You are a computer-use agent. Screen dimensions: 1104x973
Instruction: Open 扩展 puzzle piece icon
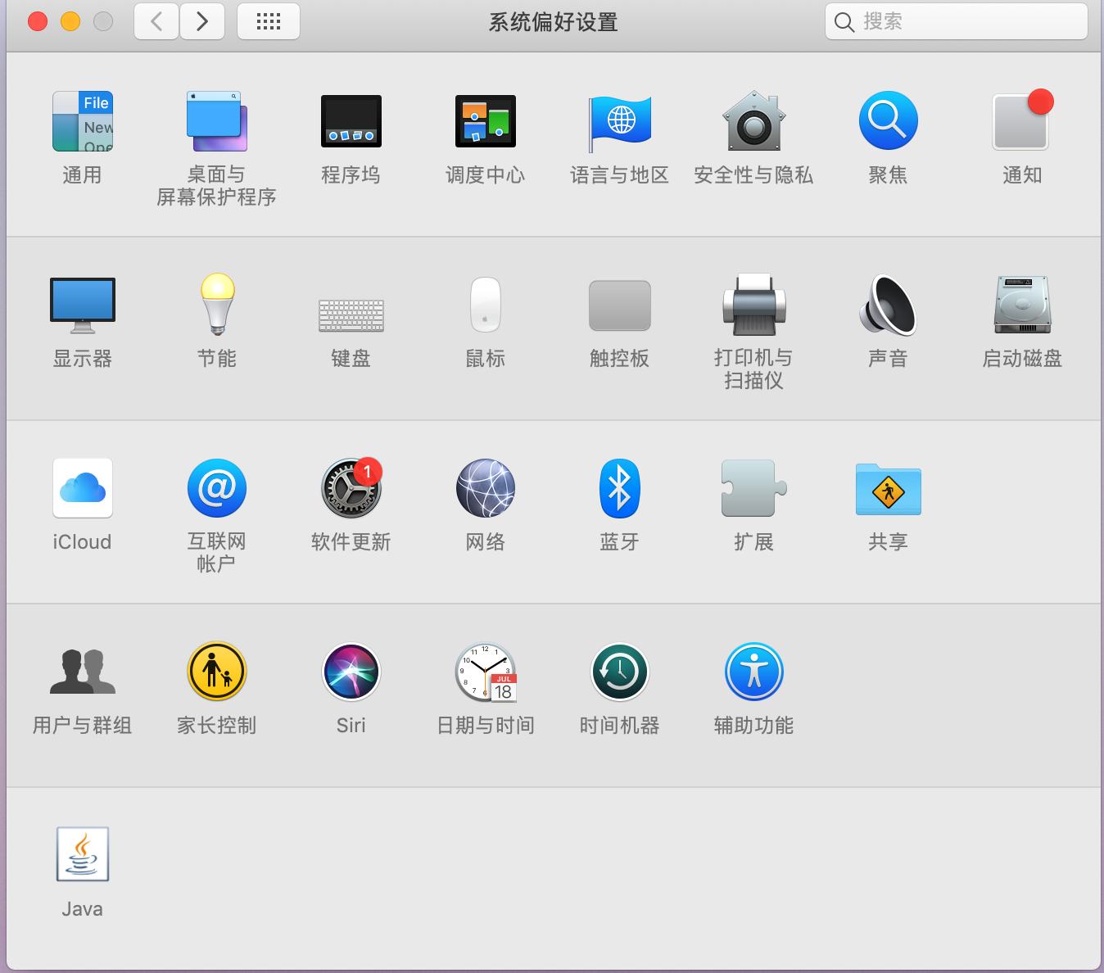[x=754, y=488]
